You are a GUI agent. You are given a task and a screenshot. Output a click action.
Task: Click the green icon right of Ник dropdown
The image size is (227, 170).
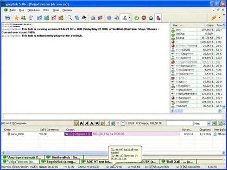click(x=214, y=123)
